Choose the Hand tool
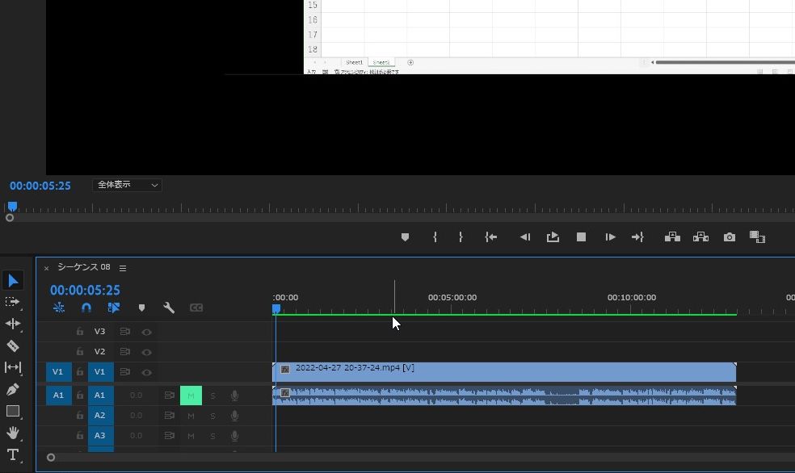 pos(13,433)
